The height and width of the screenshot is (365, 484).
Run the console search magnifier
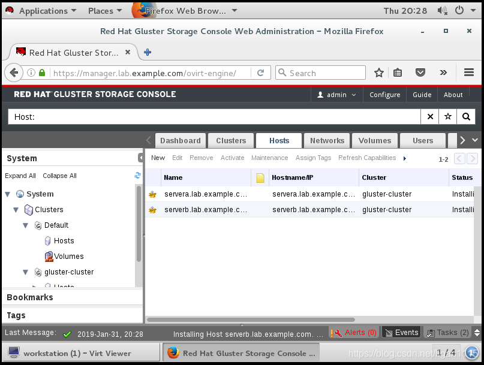coord(466,117)
